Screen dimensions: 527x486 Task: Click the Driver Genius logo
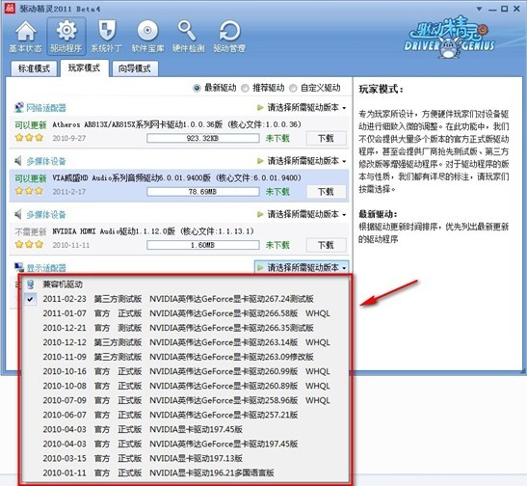[x=449, y=37]
